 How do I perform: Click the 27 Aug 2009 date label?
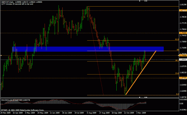pyautogui.click(x=104, y=113)
